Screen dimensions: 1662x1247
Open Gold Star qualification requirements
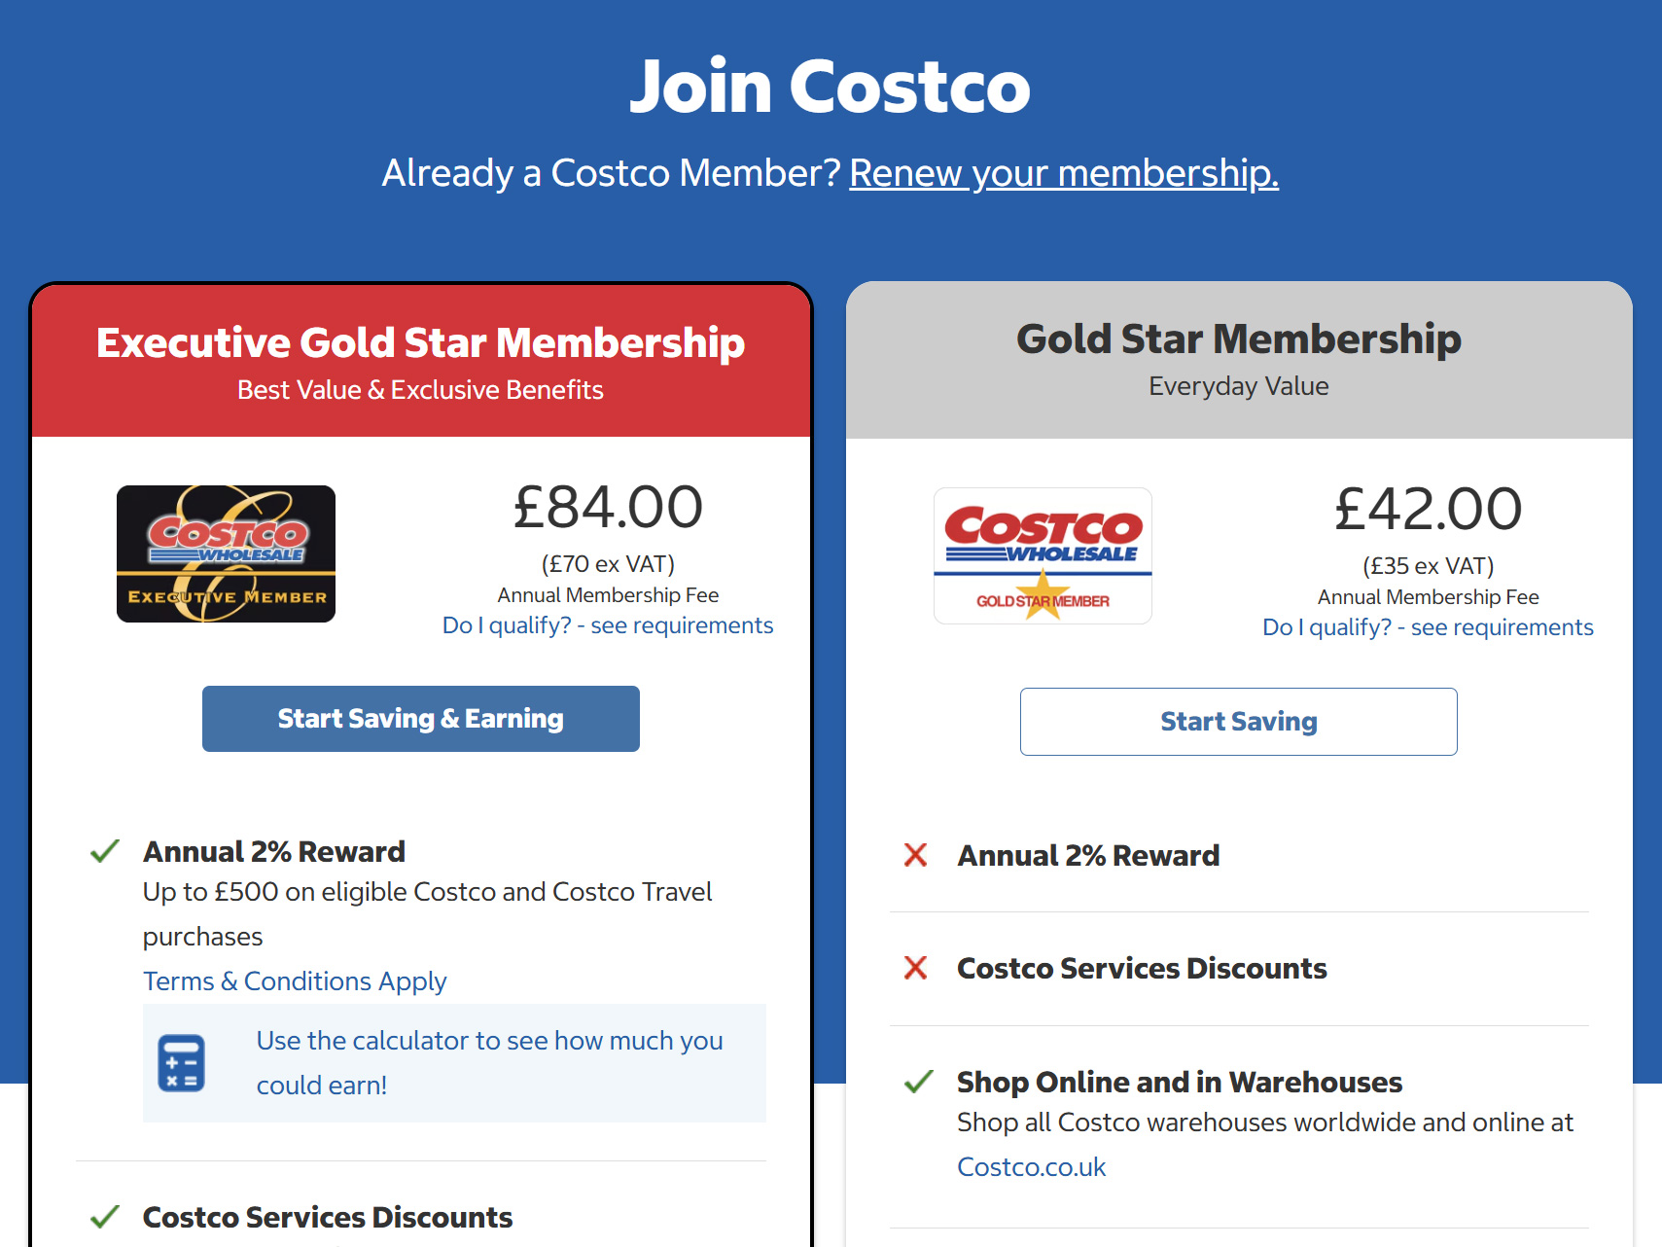[1427, 626]
